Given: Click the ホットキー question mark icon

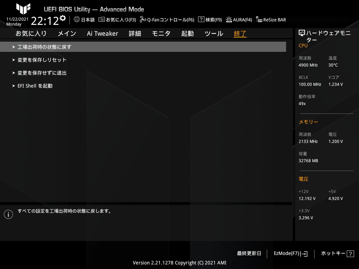Looking at the screenshot, I should 350,254.
